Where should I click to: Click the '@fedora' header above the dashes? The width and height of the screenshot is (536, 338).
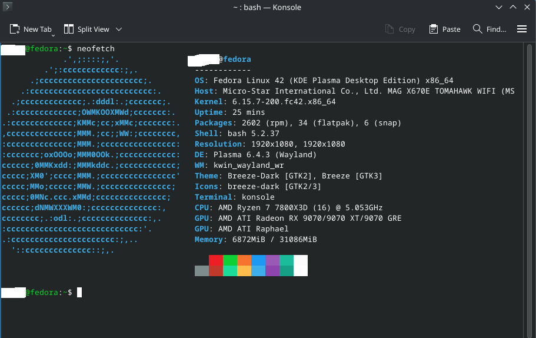pos(235,59)
